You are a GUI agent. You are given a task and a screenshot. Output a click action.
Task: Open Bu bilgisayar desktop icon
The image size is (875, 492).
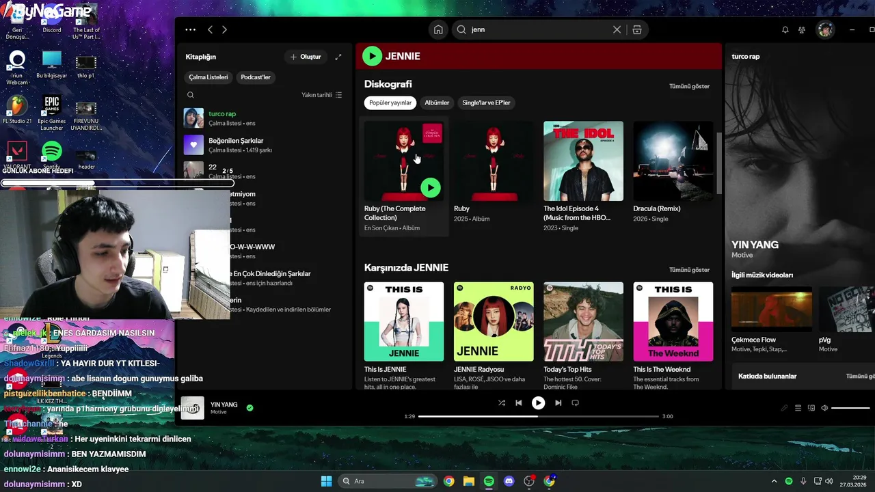52,65
